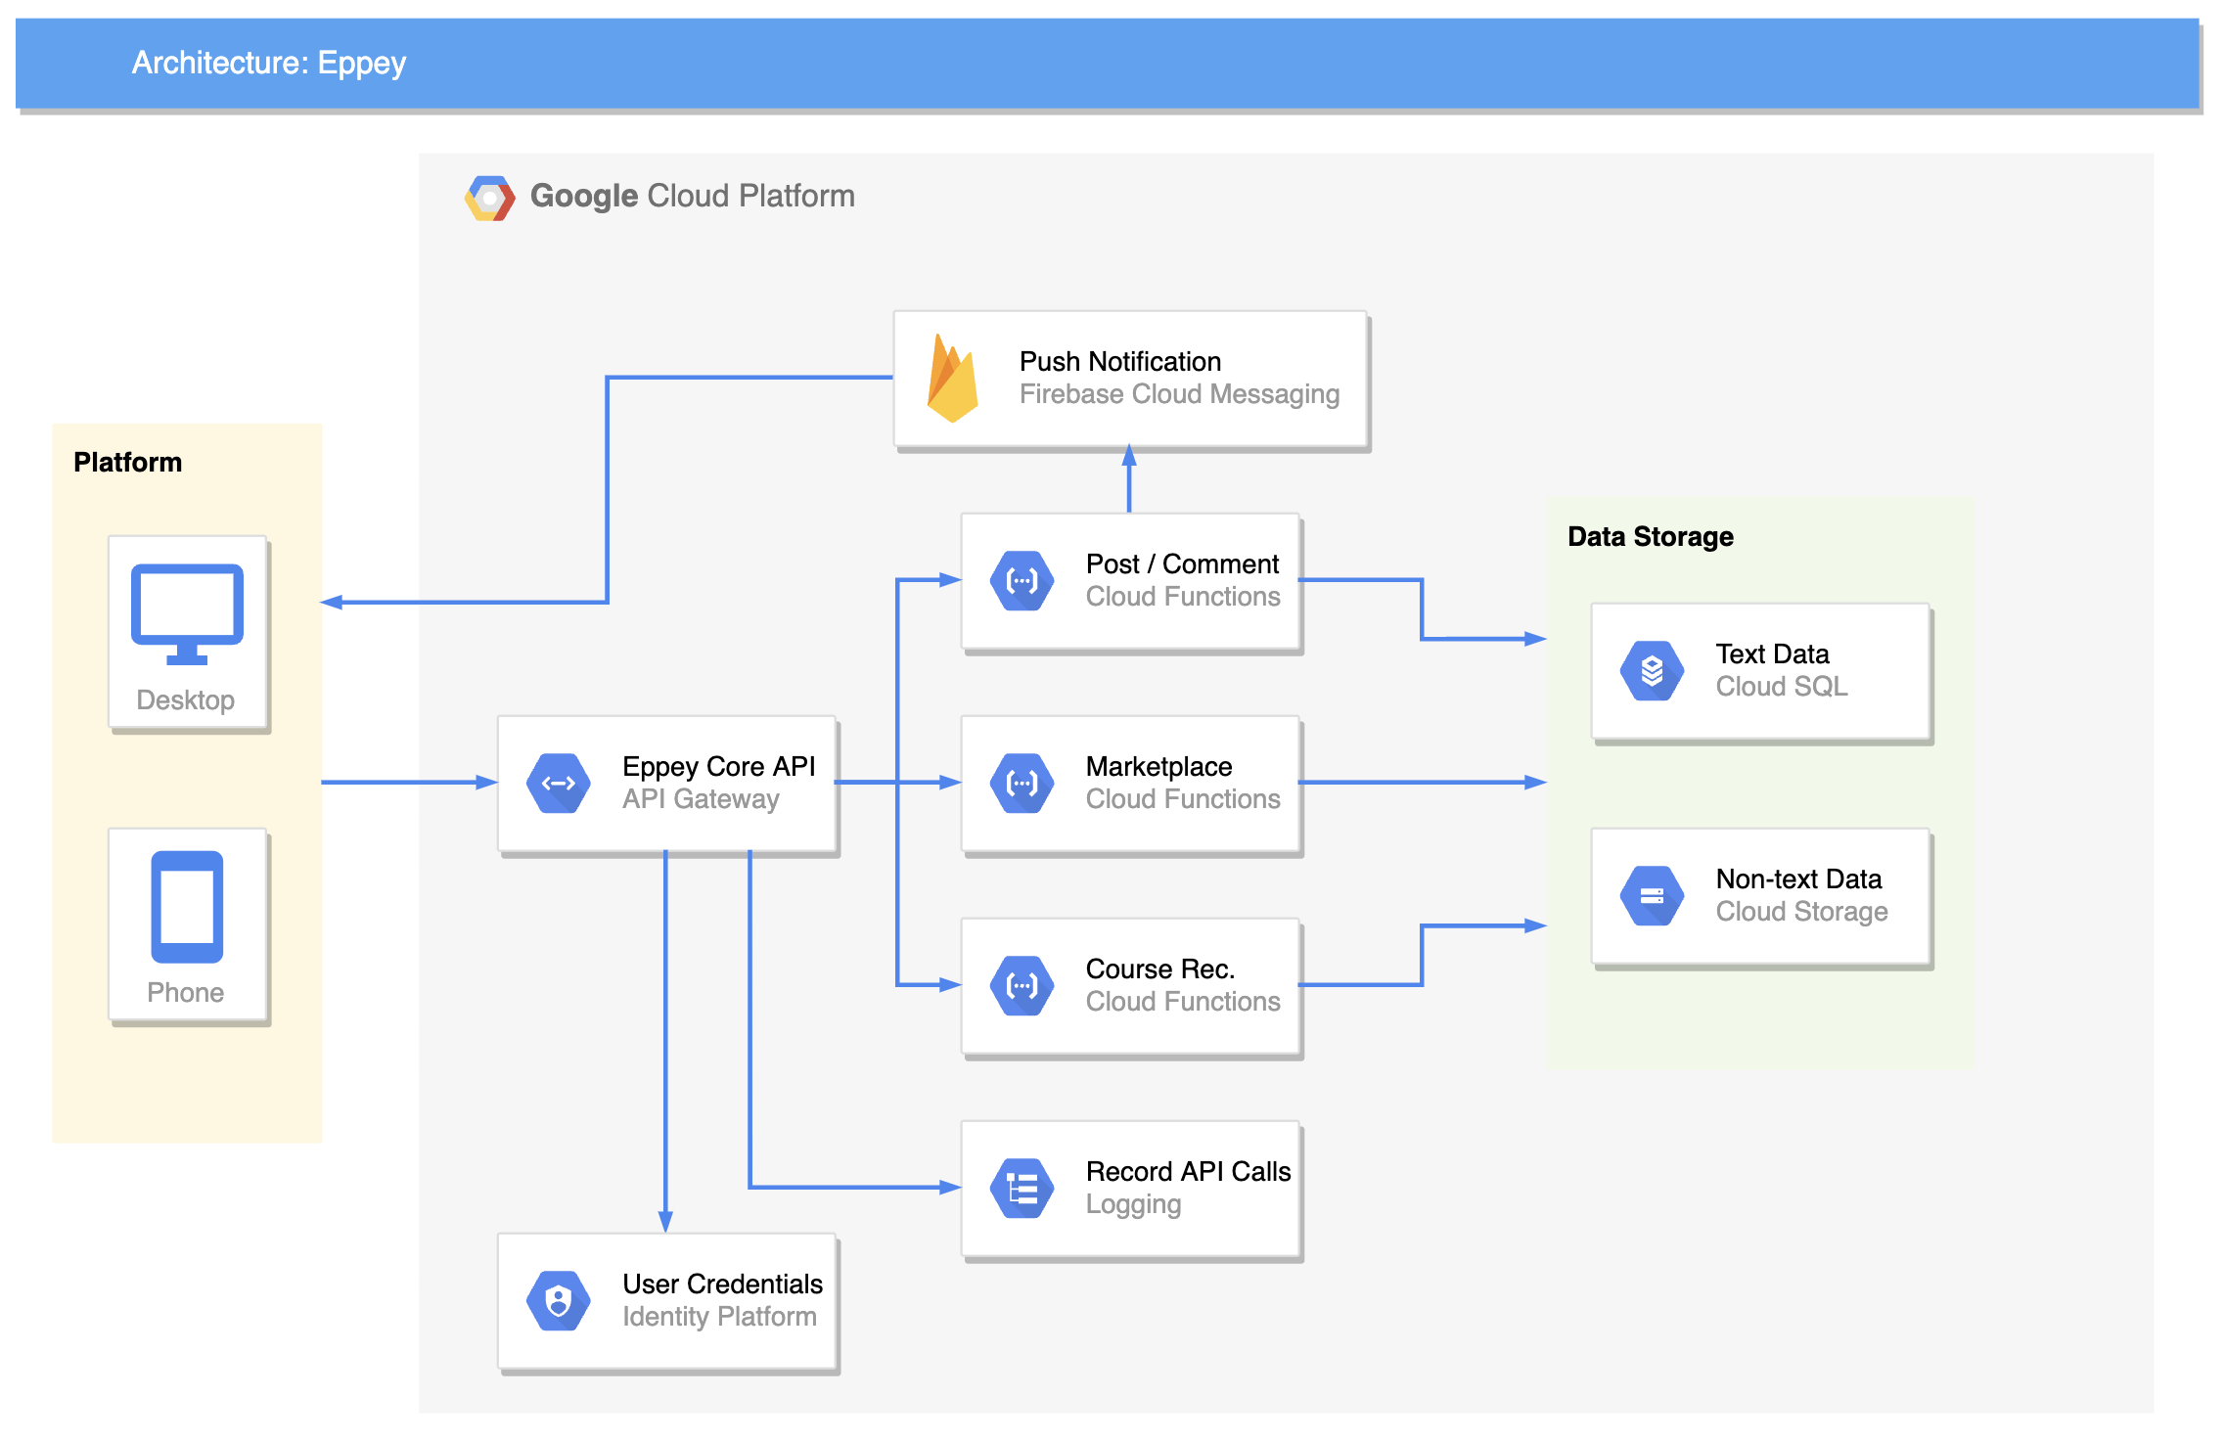Viewport: 2225px width, 1442px height.
Task: Select the API Gateway hexagon icon
Action: coord(558,783)
